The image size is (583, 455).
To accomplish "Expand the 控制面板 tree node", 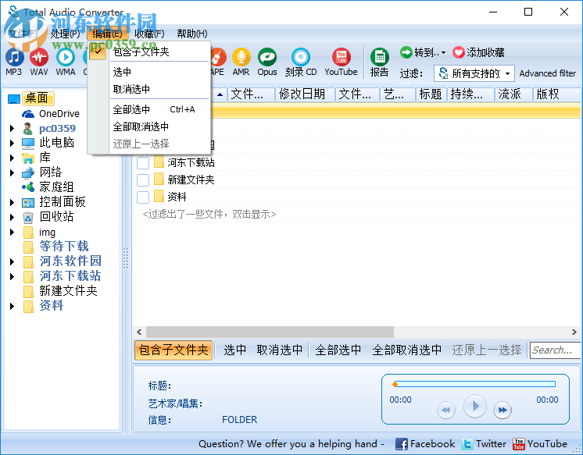I will tap(12, 202).
